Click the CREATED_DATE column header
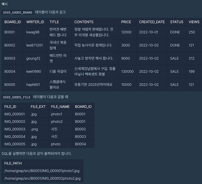Viewport: 202px width, 184px height. (x=152, y=22)
